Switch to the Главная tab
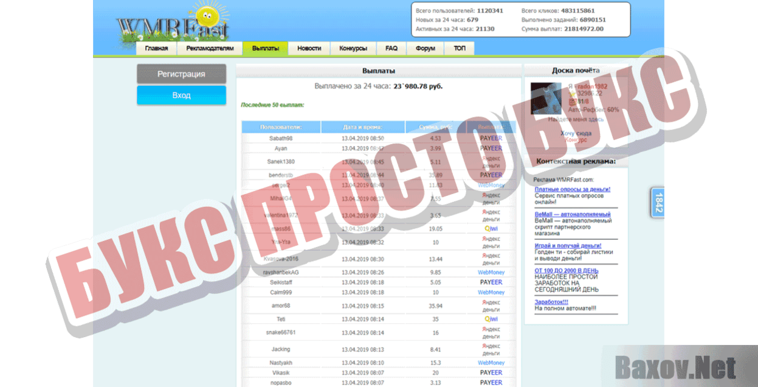Screen dimensions: 758x387 point(156,48)
